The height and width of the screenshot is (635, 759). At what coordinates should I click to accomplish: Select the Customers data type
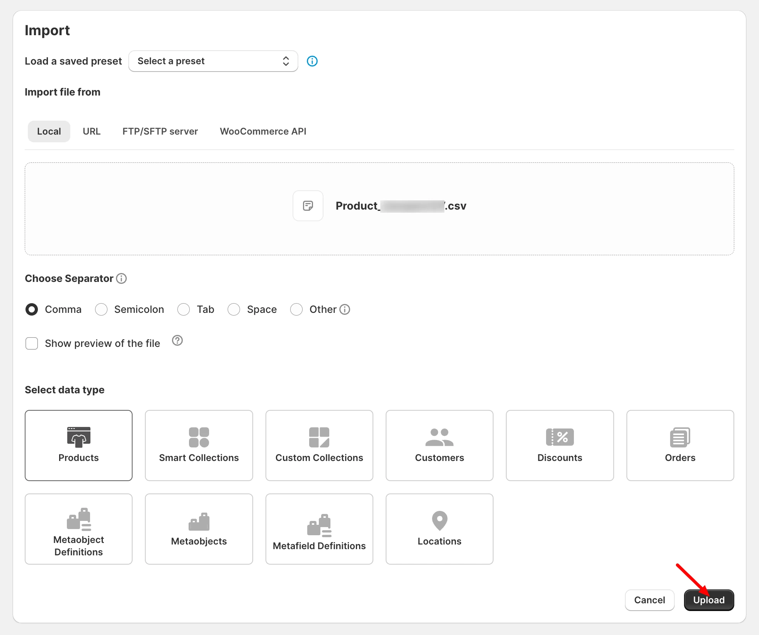(x=439, y=446)
